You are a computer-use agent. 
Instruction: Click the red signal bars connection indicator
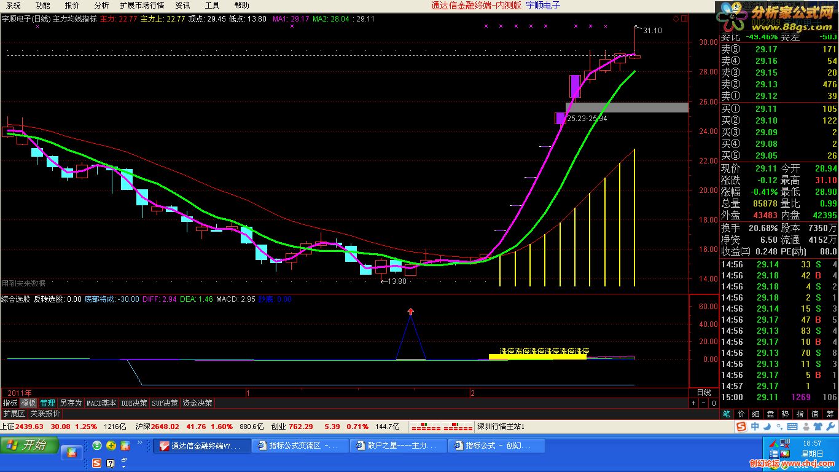pyautogui.click(x=441, y=427)
